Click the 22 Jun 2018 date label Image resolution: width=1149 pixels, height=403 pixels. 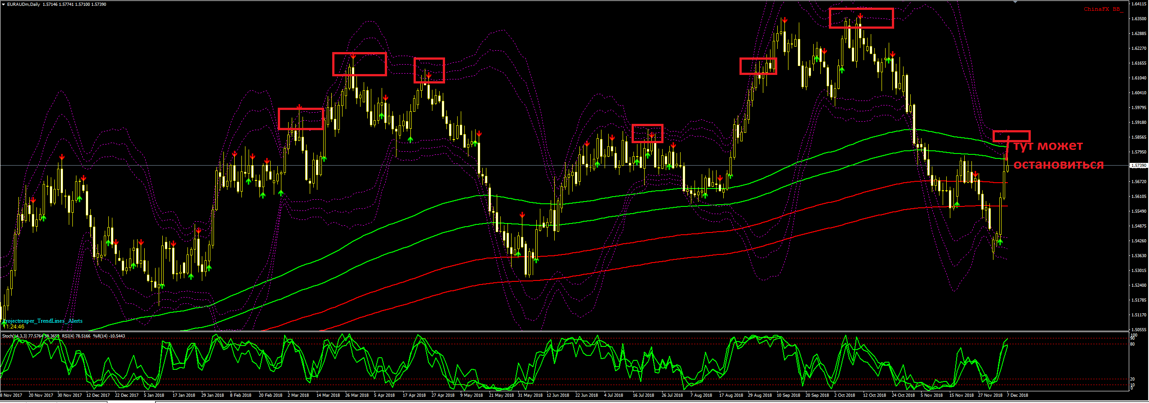[x=587, y=395]
